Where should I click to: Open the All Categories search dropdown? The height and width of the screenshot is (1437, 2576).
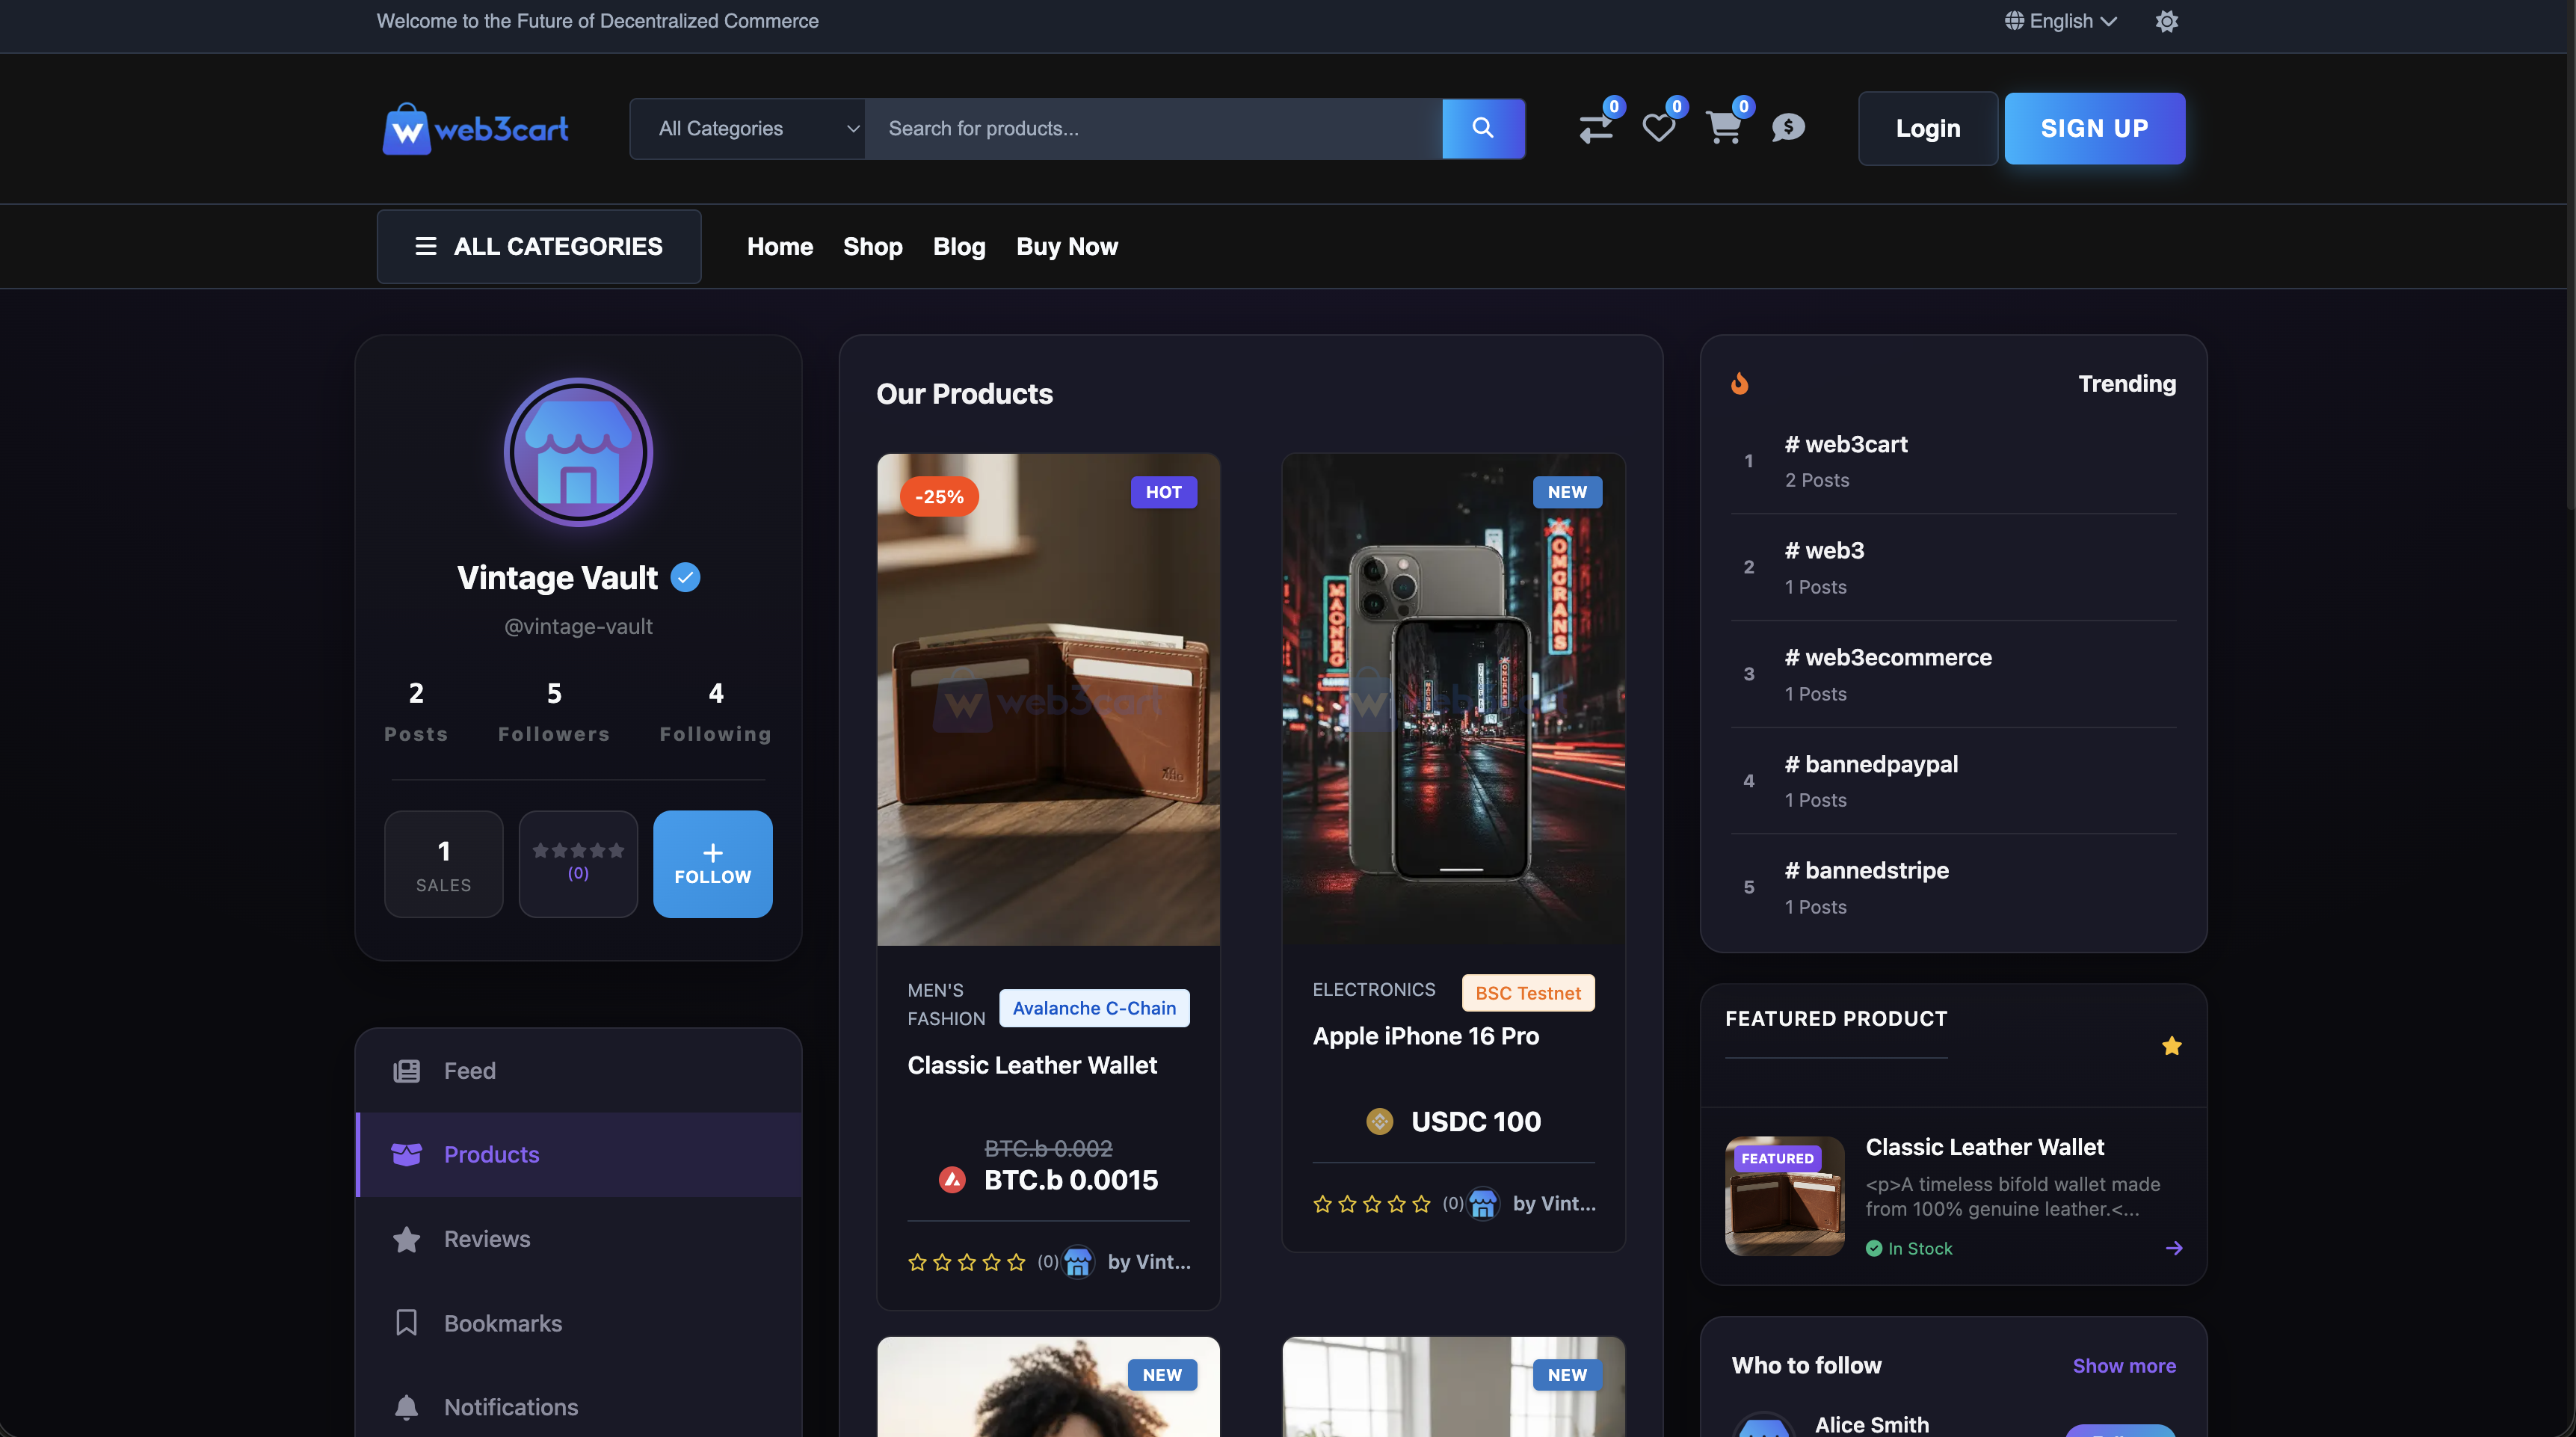pyautogui.click(x=747, y=128)
